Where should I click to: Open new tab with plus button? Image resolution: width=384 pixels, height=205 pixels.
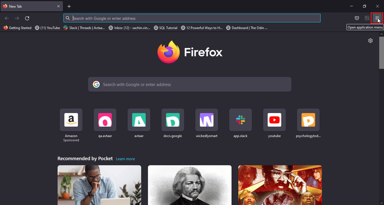point(69,6)
